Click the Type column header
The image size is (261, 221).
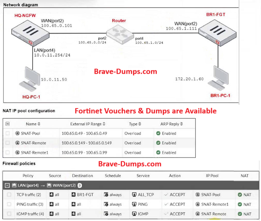tap(135, 124)
